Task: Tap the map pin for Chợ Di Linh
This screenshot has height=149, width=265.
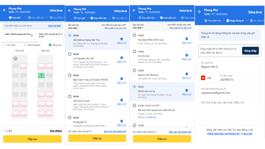Action: [x=187, y=55]
